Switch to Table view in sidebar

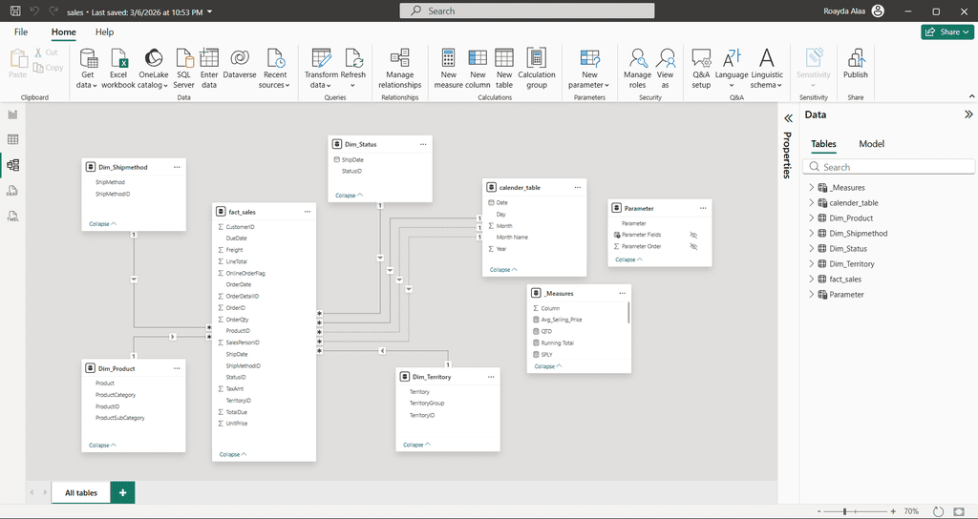click(13, 139)
